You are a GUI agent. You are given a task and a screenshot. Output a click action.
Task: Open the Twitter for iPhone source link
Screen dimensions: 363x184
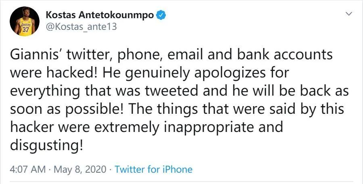(x=153, y=169)
